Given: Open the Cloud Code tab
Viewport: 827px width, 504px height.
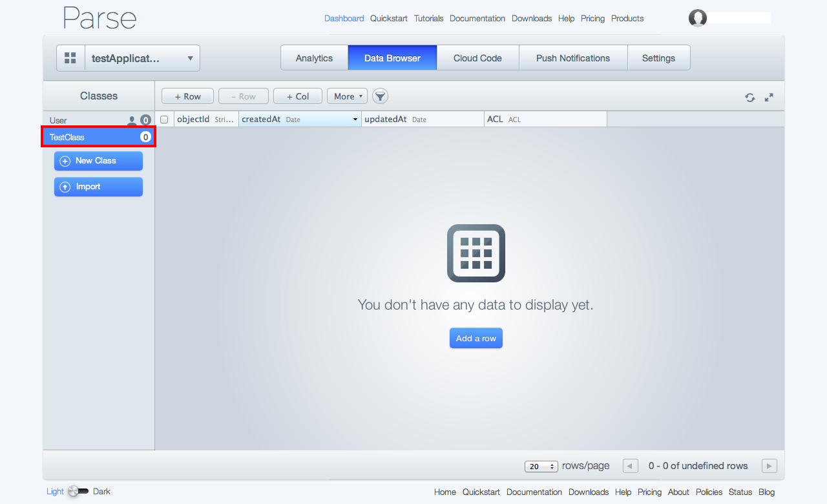Looking at the screenshot, I should (x=477, y=58).
